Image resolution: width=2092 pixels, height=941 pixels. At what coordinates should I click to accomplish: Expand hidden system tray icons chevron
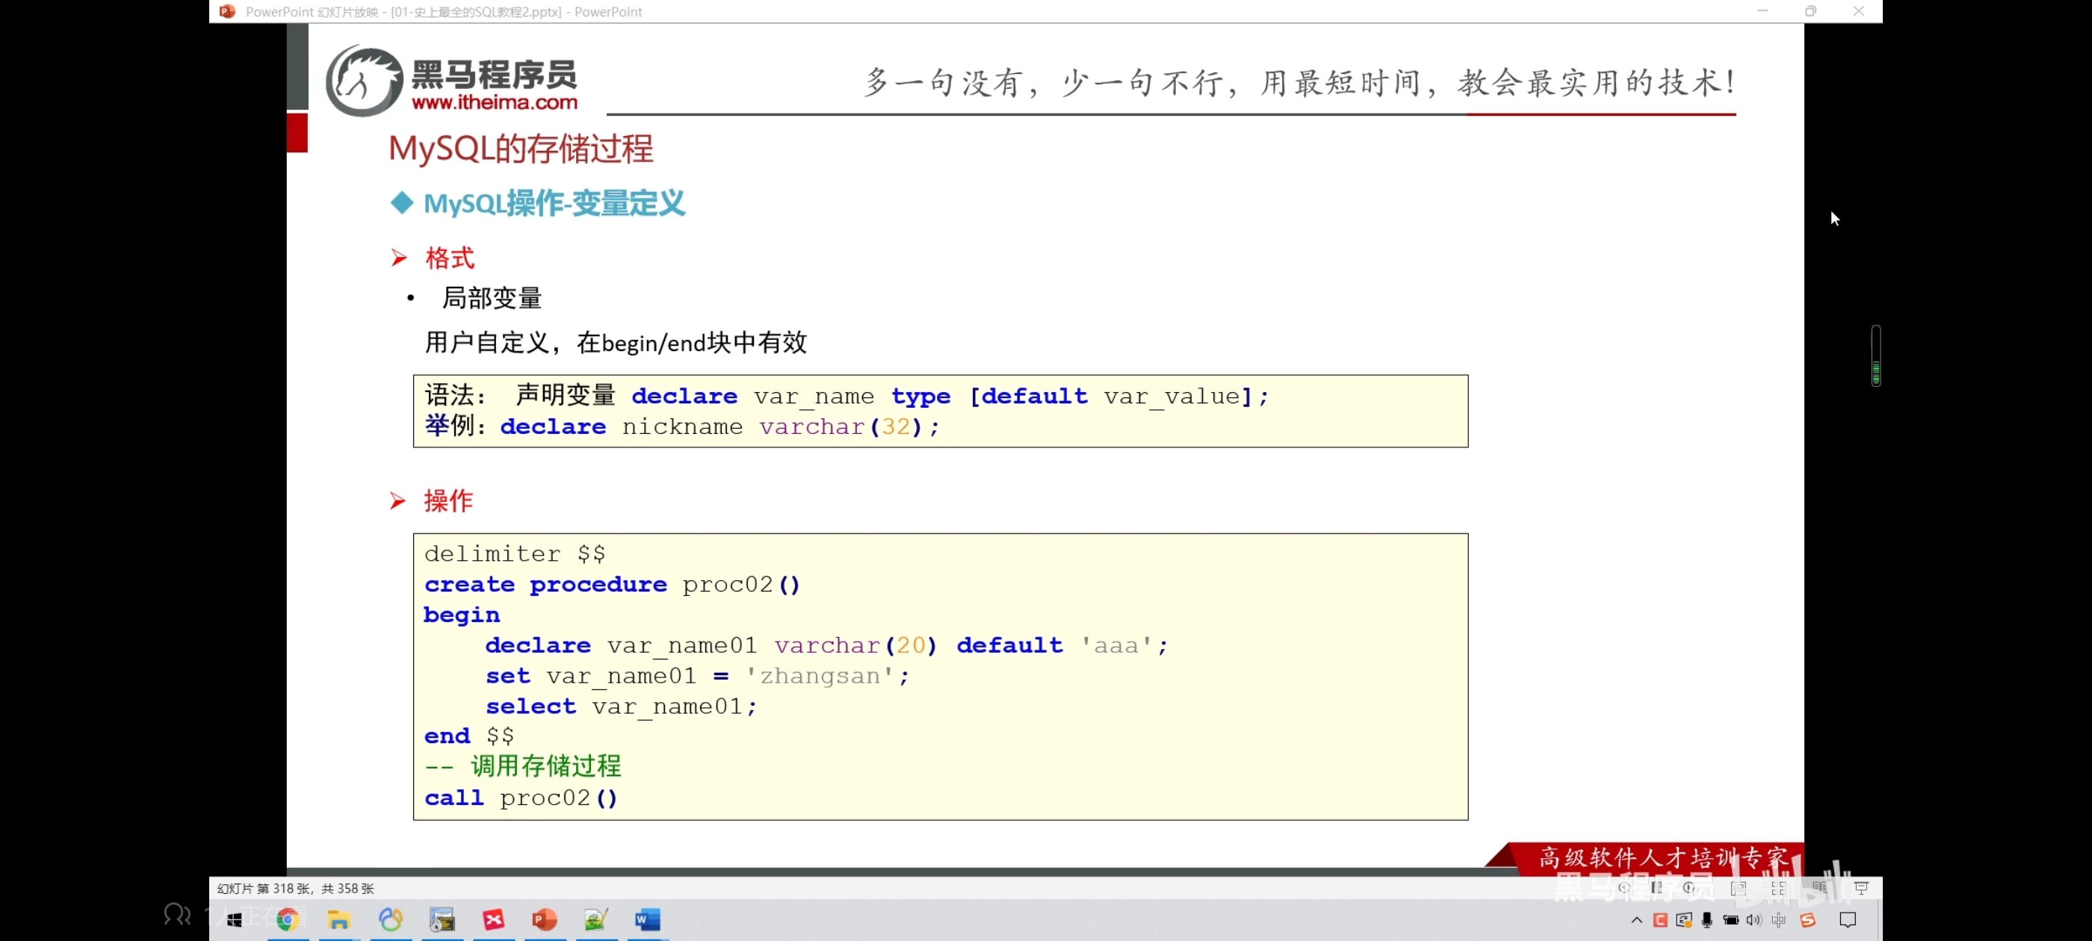[x=1637, y=920]
